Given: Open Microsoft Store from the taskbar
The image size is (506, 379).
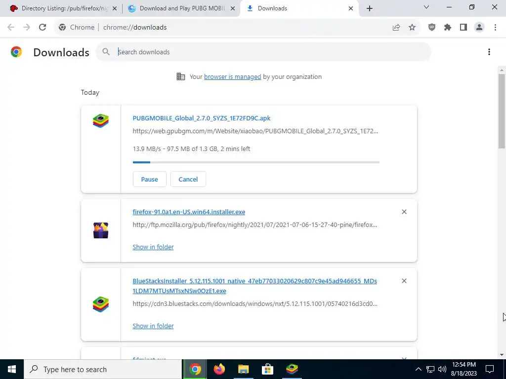Looking at the screenshot, I should point(267,369).
